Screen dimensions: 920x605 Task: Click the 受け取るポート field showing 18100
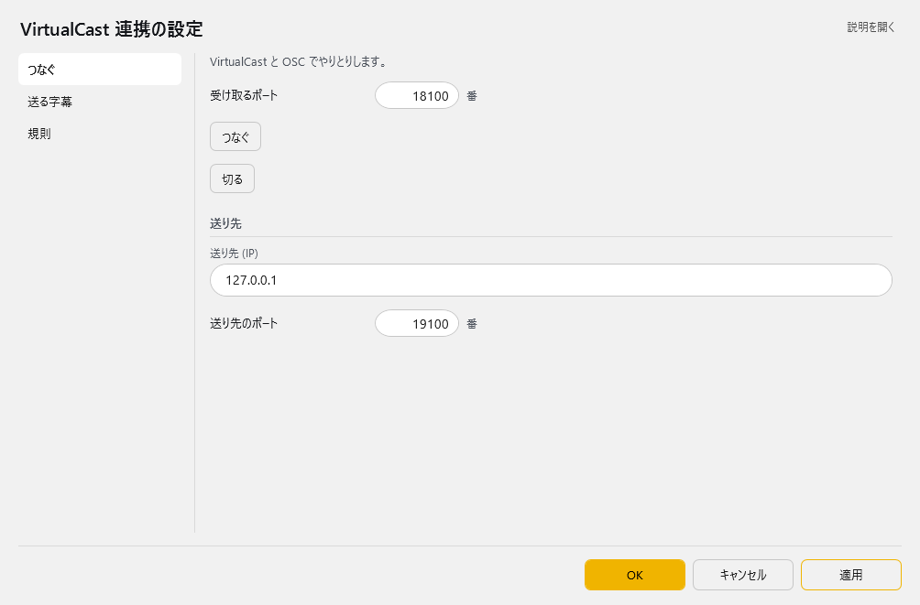click(417, 95)
